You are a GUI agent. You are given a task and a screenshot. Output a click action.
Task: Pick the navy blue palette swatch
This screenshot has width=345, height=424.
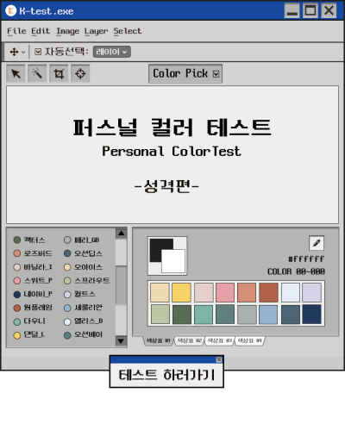click(x=312, y=315)
